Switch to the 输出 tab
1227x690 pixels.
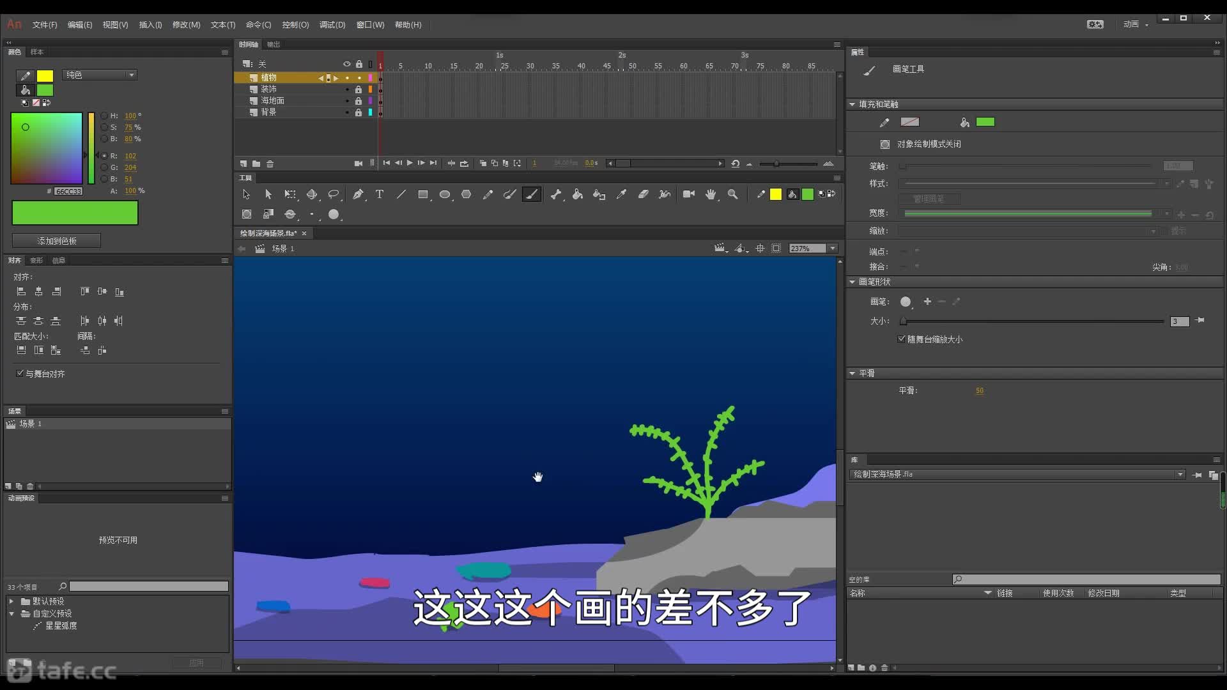(x=274, y=44)
